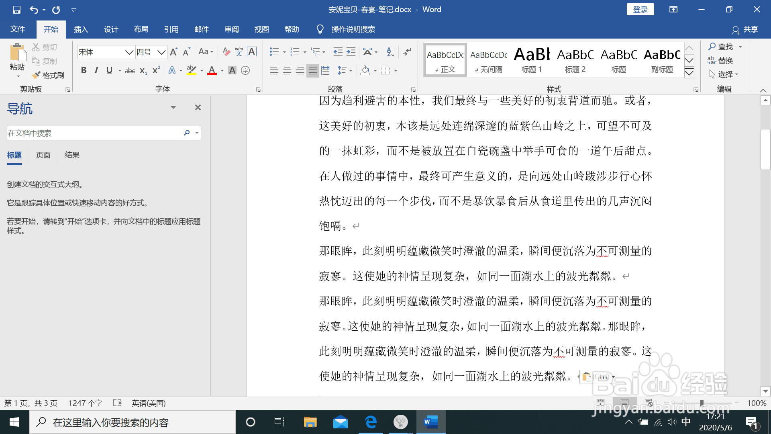The width and height of the screenshot is (771, 434).
Task: Click the zoom slider in status bar
Action: 702,403
